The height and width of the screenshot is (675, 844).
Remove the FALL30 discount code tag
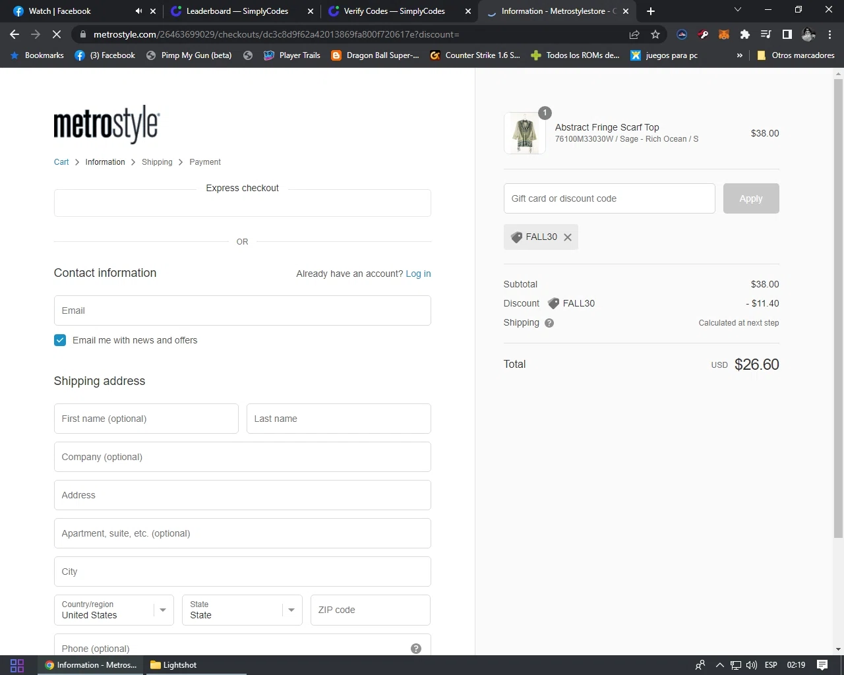coord(568,237)
